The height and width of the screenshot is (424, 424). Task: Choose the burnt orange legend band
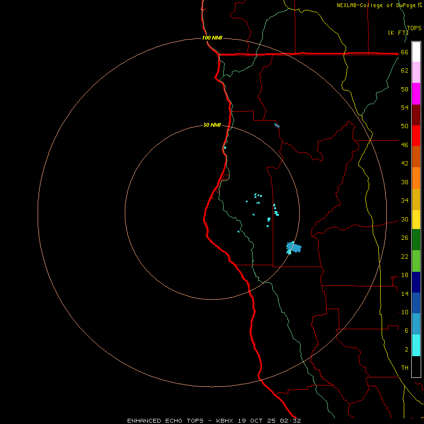coord(416,157)
